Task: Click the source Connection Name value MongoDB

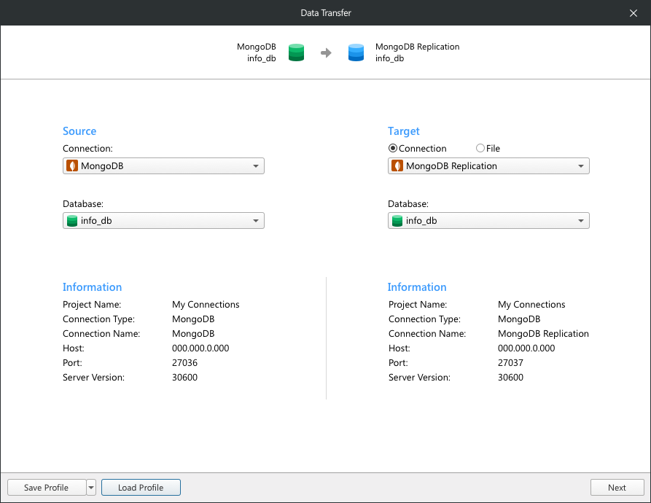Action: (193, 334)
